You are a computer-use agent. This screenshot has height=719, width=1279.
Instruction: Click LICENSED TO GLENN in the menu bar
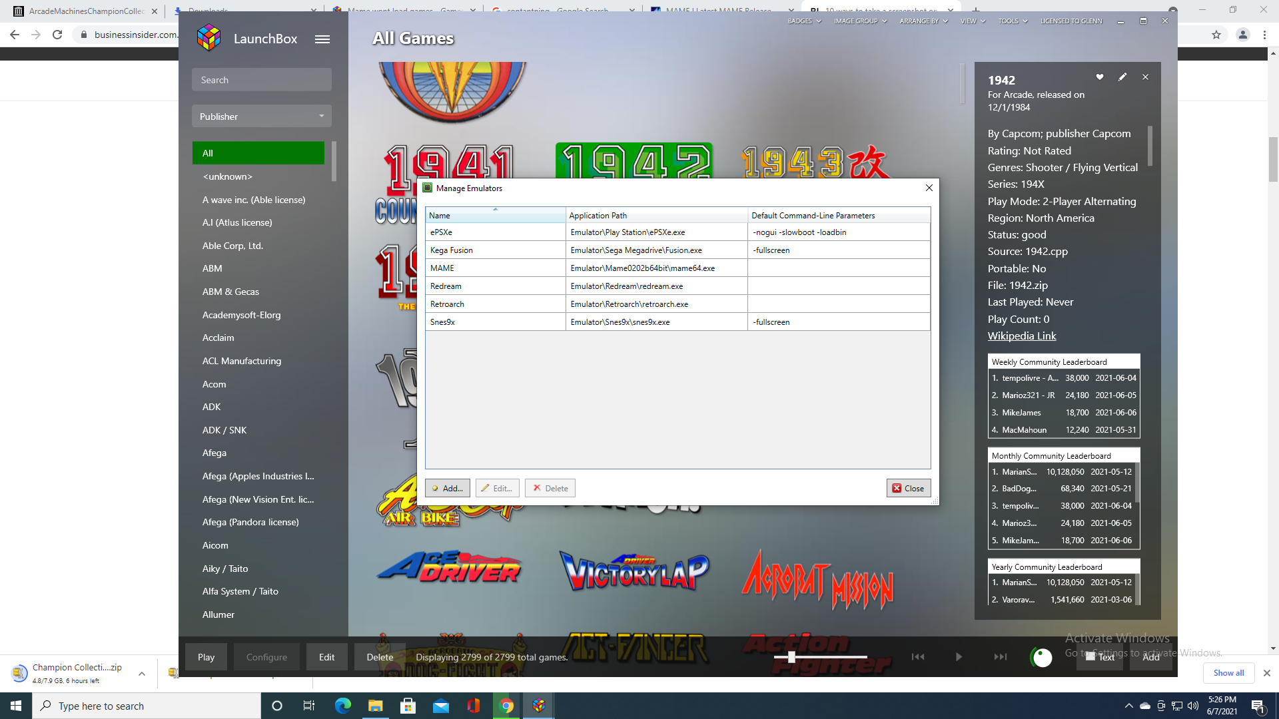[x=1071, y=21]
